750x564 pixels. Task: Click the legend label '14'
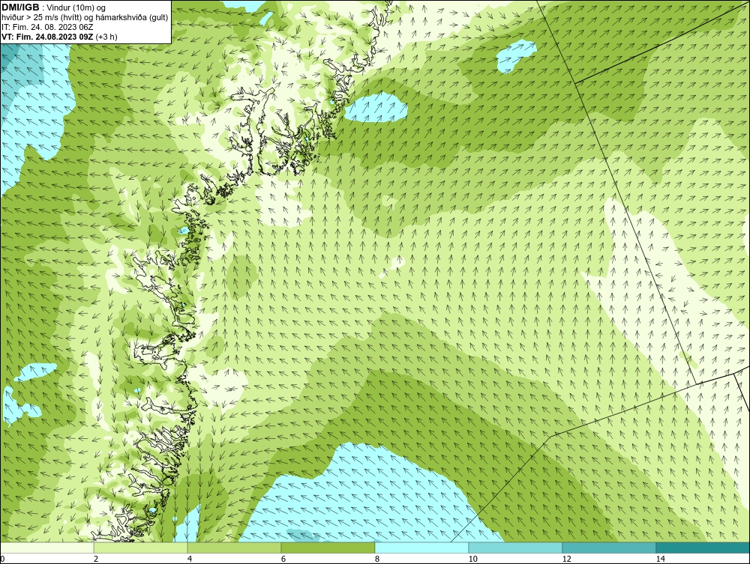pyautogui.click(x=661, y=559)
